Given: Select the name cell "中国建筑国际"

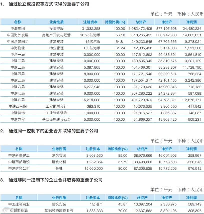Looking at the screenshot, I should tap(18, 42).
